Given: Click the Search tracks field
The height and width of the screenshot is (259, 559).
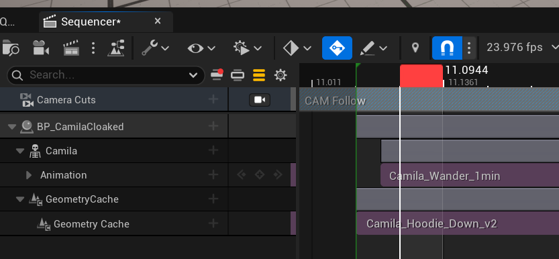Looking at the screenshot, I should (106, 75).
